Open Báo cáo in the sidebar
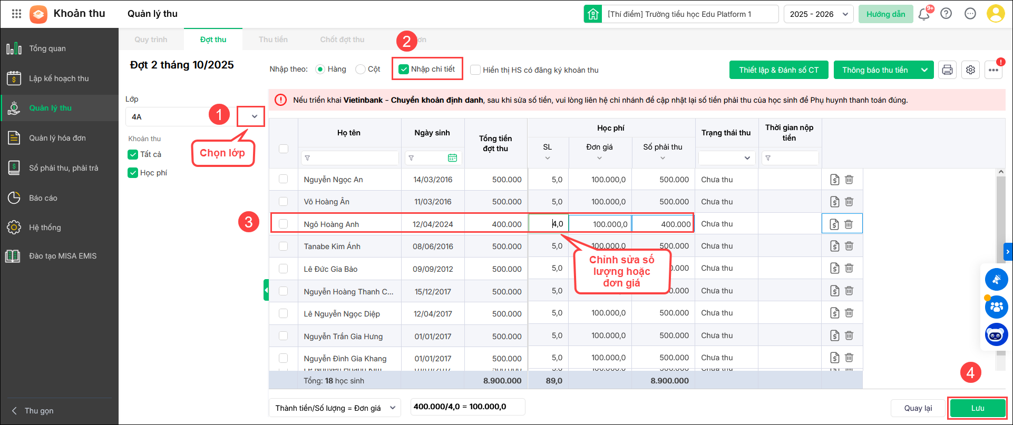Image resolution: width=1013 pixels, height=425 pixels. 43,198
